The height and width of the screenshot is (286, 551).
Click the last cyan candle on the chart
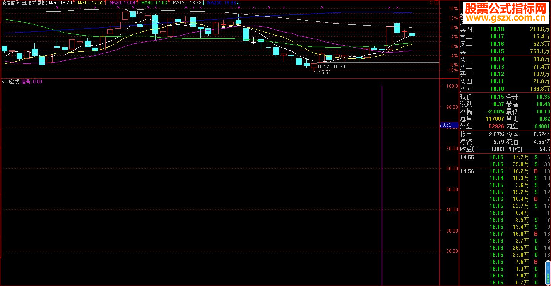tap(412, 34)
